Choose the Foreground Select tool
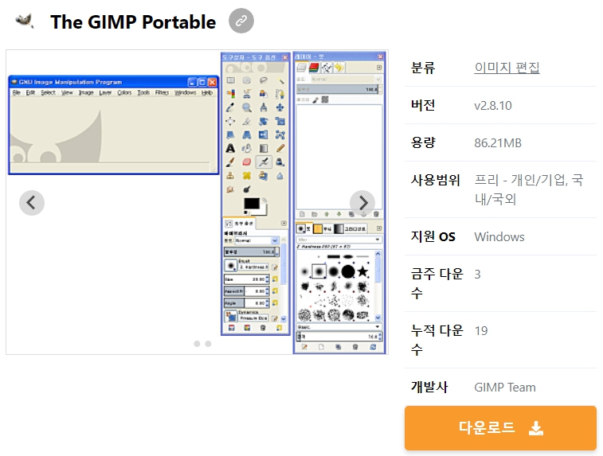Image resolution: width=603 pixels, height=456 pixels. [264, 94]
